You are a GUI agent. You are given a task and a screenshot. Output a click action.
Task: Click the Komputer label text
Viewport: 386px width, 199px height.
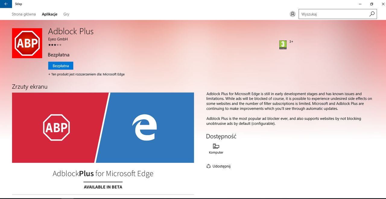[216, 152]
